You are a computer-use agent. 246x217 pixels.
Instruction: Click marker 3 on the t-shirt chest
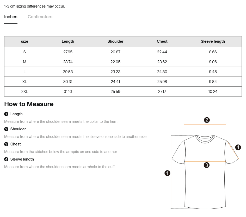pos(206,165)
